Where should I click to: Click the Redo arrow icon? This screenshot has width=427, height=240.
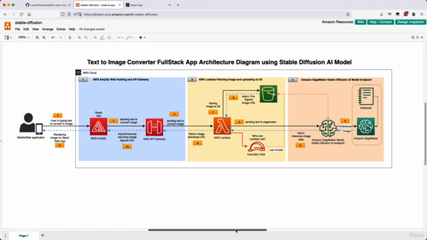tap(61, 37)
